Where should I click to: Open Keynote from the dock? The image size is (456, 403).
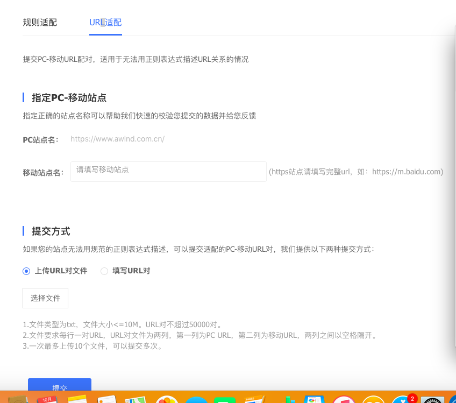[x=313, y=399]
